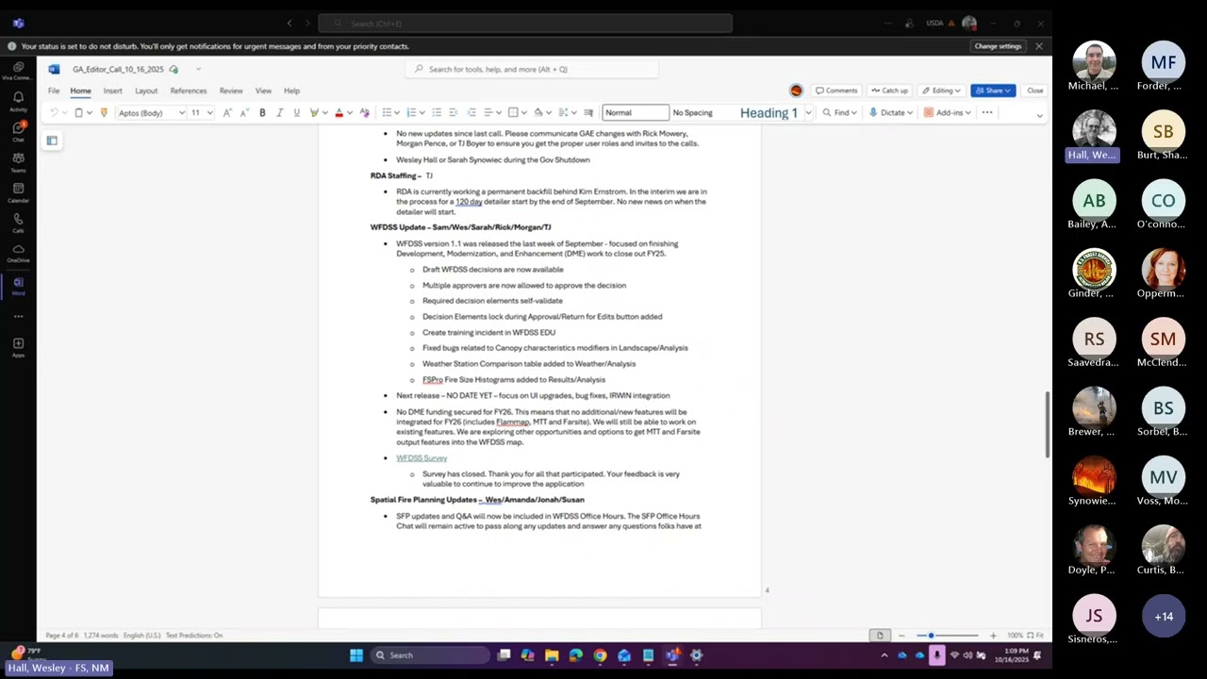Screen dimensions: 1207x679
Task: Click the shading paint bucket icon
Action: pyautogui.click(x=537, y=112)
